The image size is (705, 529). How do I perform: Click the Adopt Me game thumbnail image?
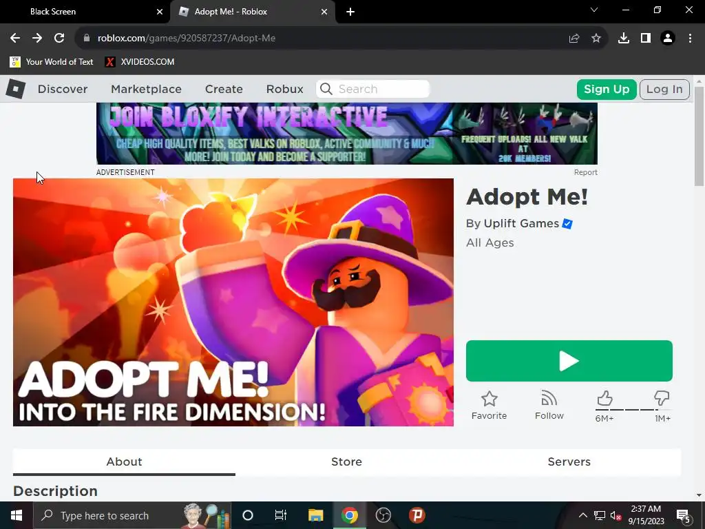[x=233, y=302]
